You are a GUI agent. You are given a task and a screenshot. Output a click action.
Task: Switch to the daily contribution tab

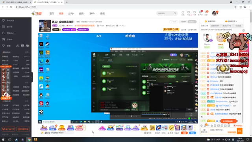click(205, 26)
